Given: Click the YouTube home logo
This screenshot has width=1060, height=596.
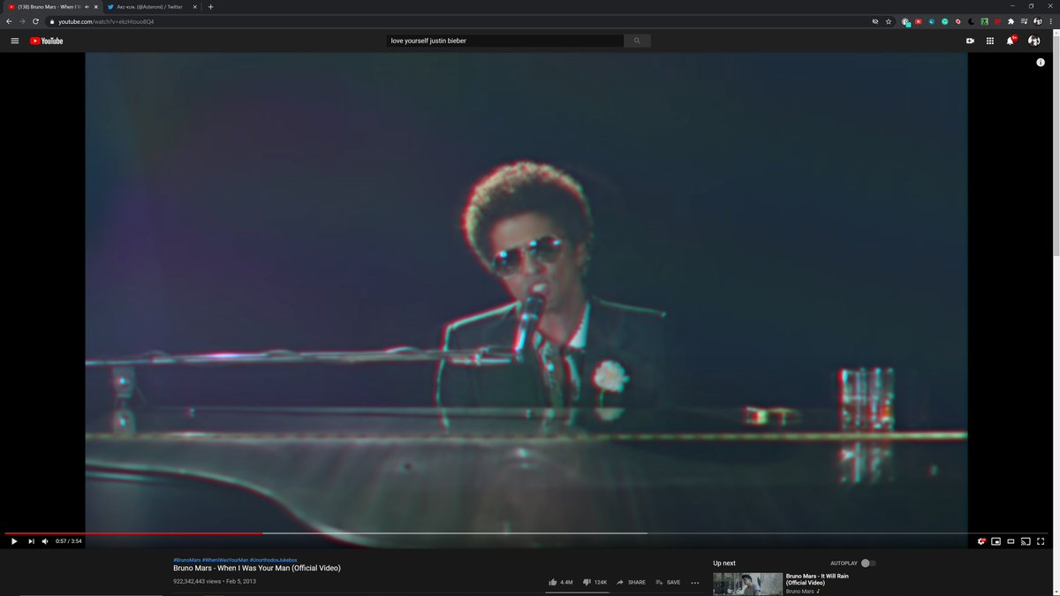Looking at the screenshot, I should [x=47, y=41].
